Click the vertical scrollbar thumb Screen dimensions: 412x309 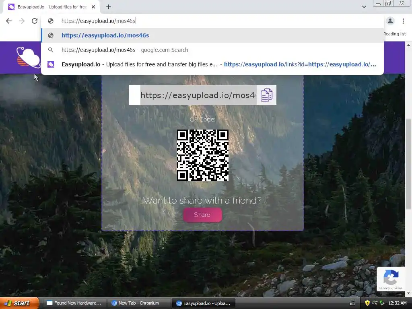[409, 164]
